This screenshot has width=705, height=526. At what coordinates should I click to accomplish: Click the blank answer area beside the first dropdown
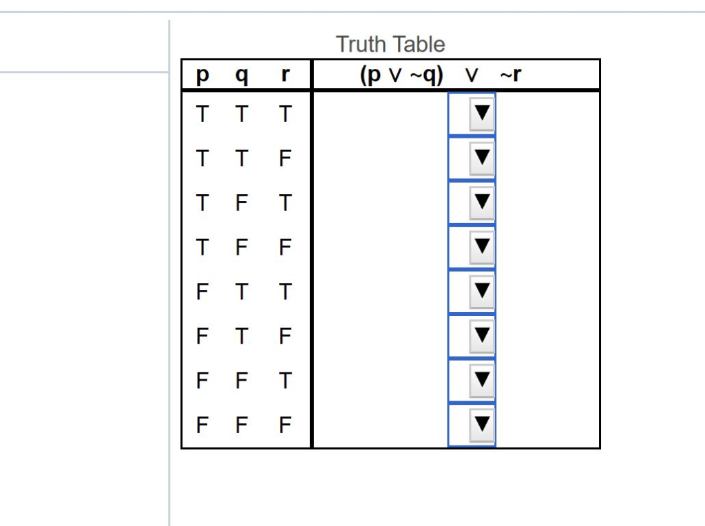click(379, 114)
